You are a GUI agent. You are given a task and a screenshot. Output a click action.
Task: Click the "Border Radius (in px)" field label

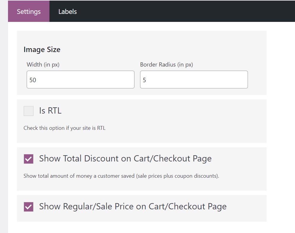(166, 64)
